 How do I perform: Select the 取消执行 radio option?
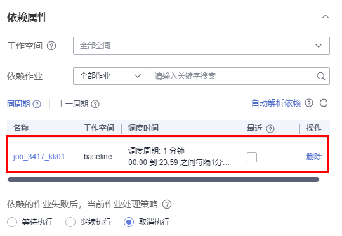tap(129, 222)
